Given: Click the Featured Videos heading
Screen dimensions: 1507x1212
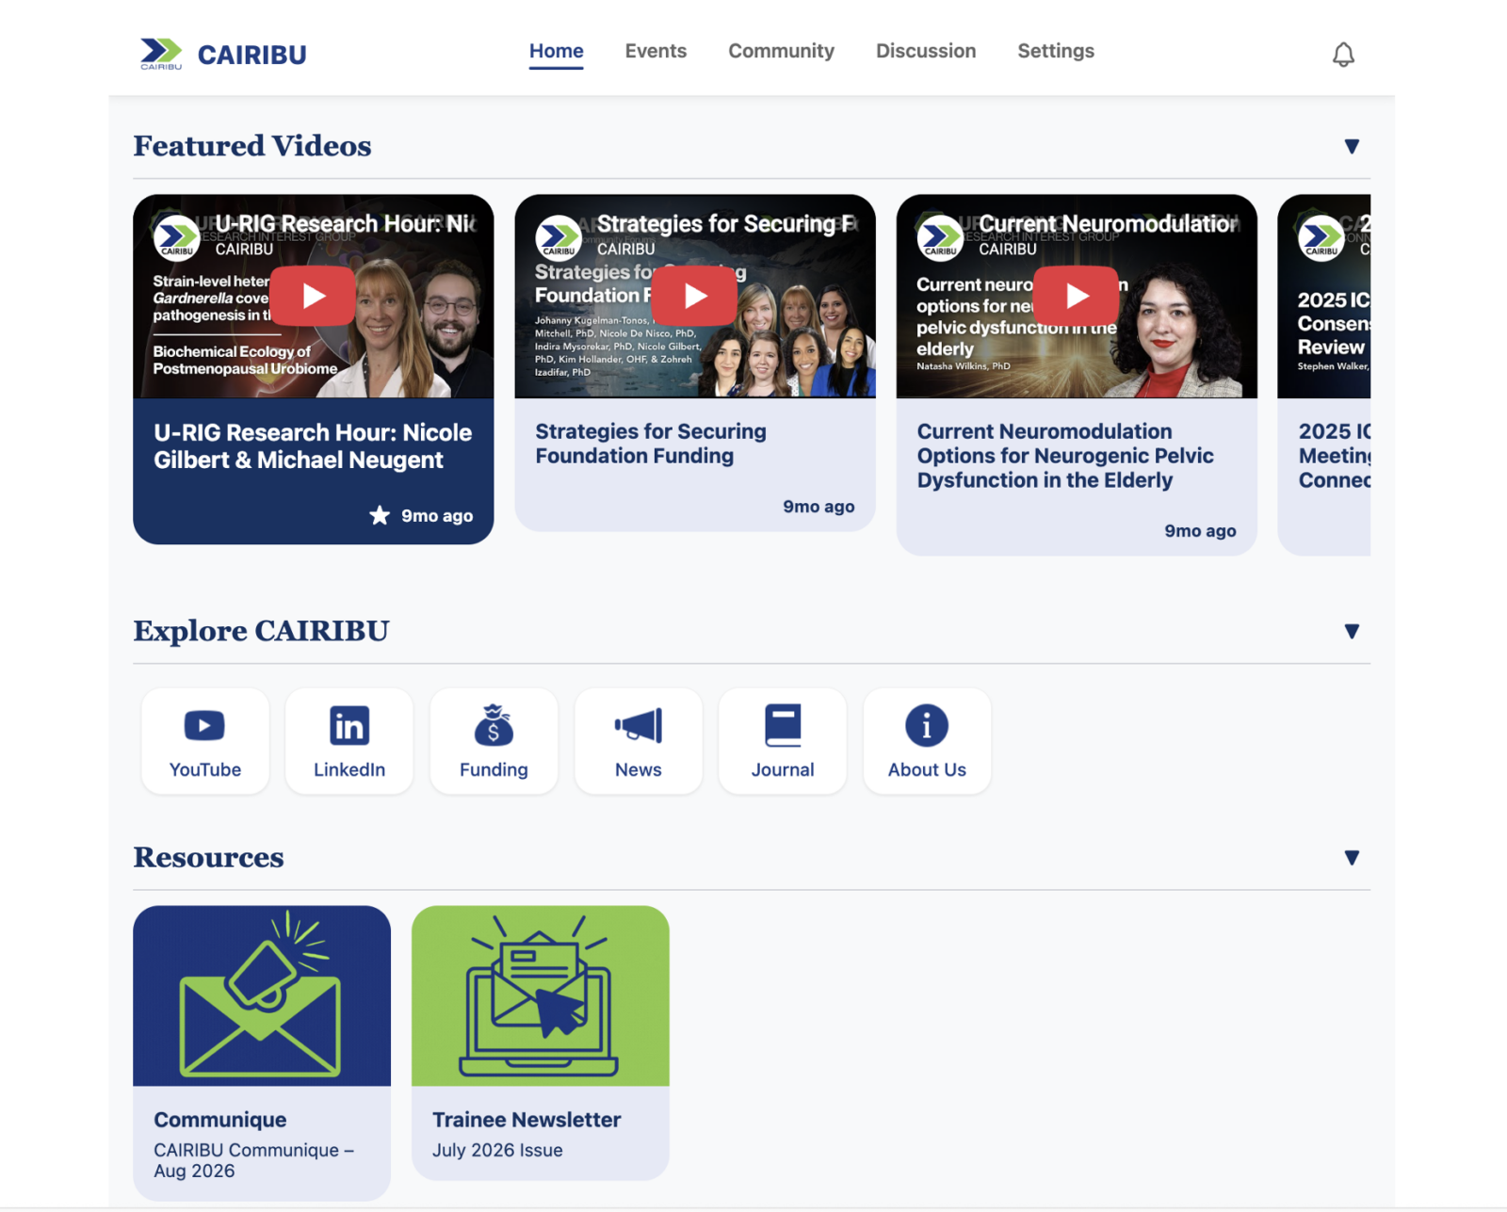Looking at the screenshot, I should pyautogui.click(x=252, y=146).
